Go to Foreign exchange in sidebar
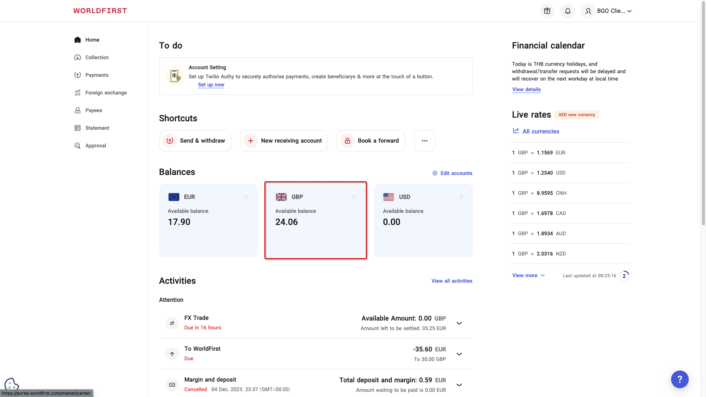Image resolution: width=706 pixels, height=397 pixels. [x=106, y=93]
